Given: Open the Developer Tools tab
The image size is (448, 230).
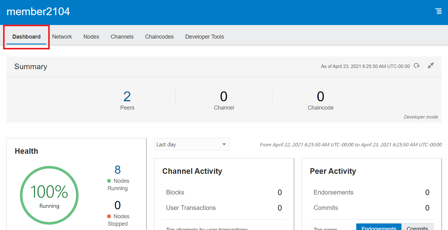Looking at the screenshot, I should tap(204, 36).
